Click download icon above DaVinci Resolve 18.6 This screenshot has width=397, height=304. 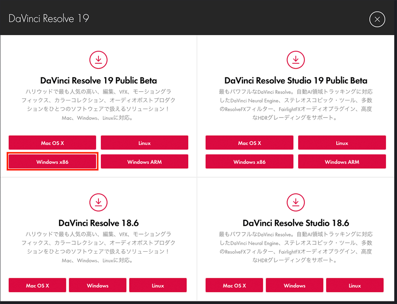click(98, 202)
